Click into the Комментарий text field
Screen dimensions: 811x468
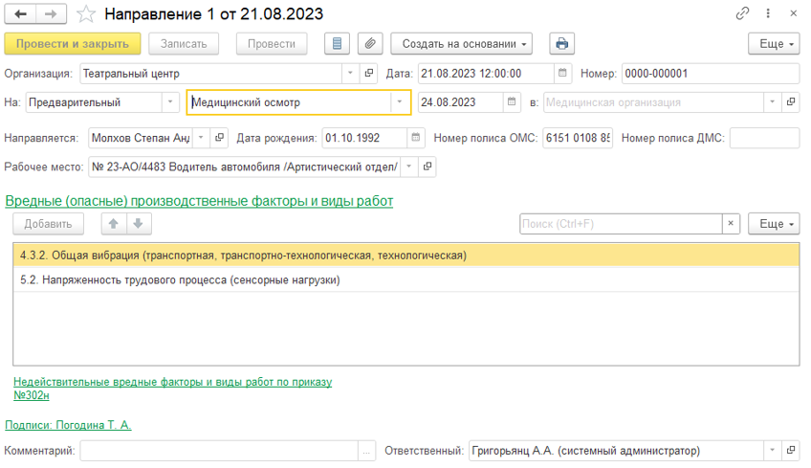click(219, 451)
